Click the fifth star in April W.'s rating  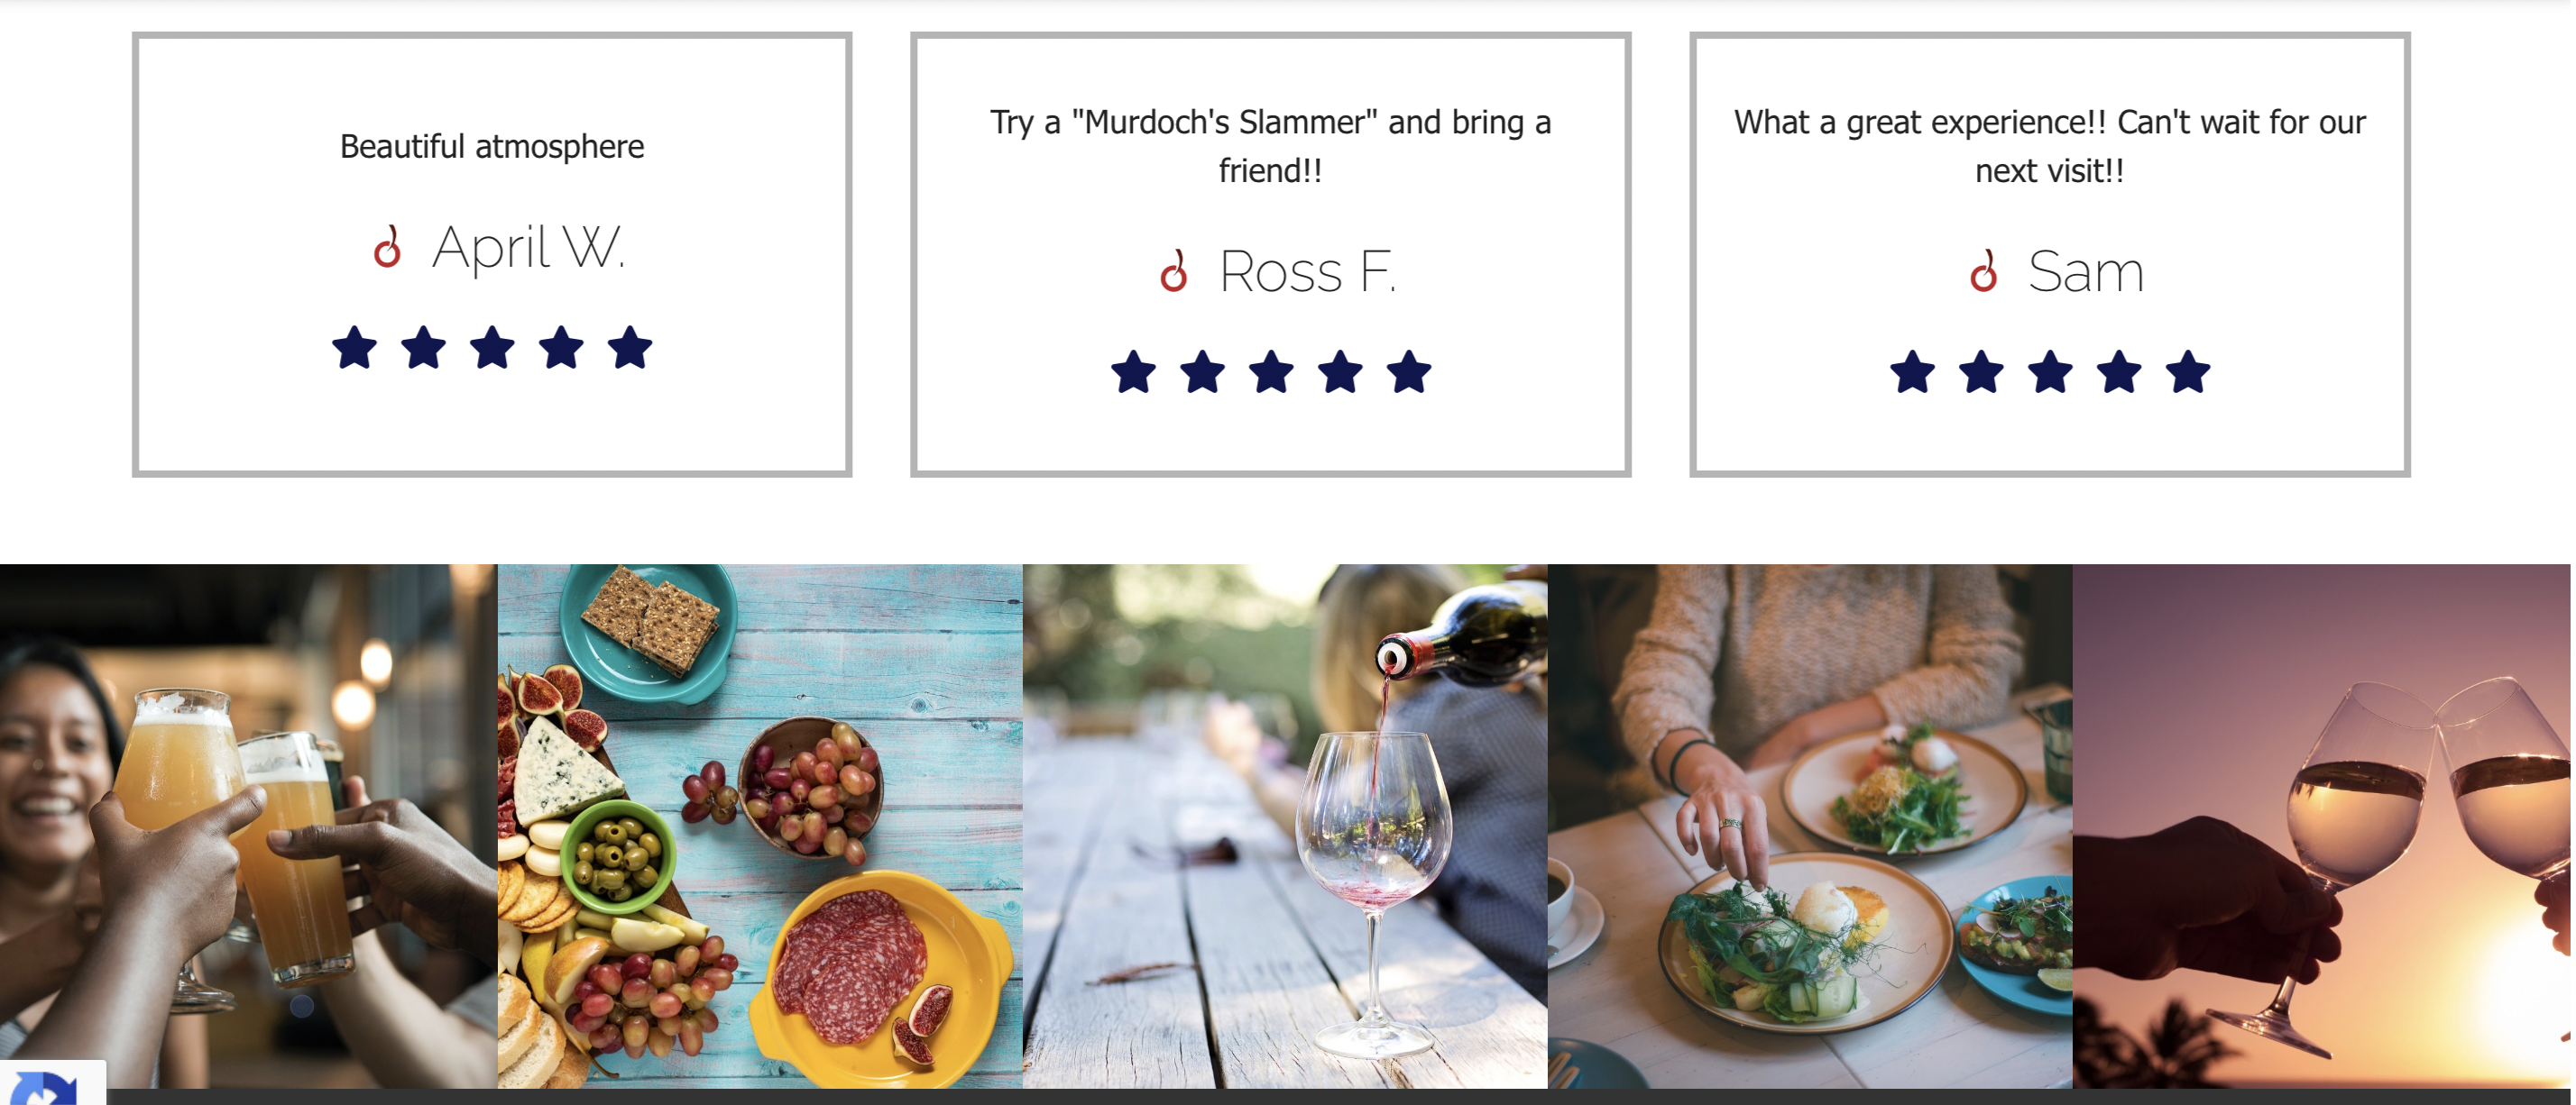coord(630,348)
